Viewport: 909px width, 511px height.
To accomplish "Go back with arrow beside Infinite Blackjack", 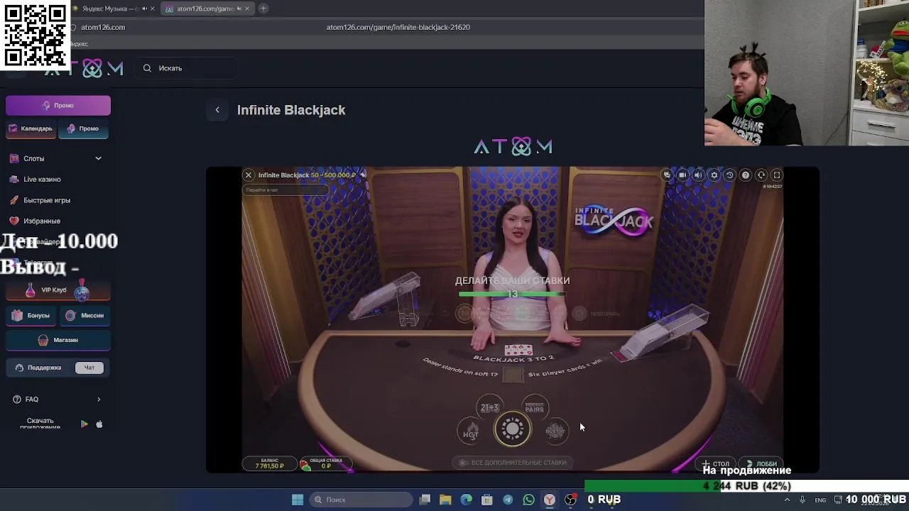I will (217, 110).
